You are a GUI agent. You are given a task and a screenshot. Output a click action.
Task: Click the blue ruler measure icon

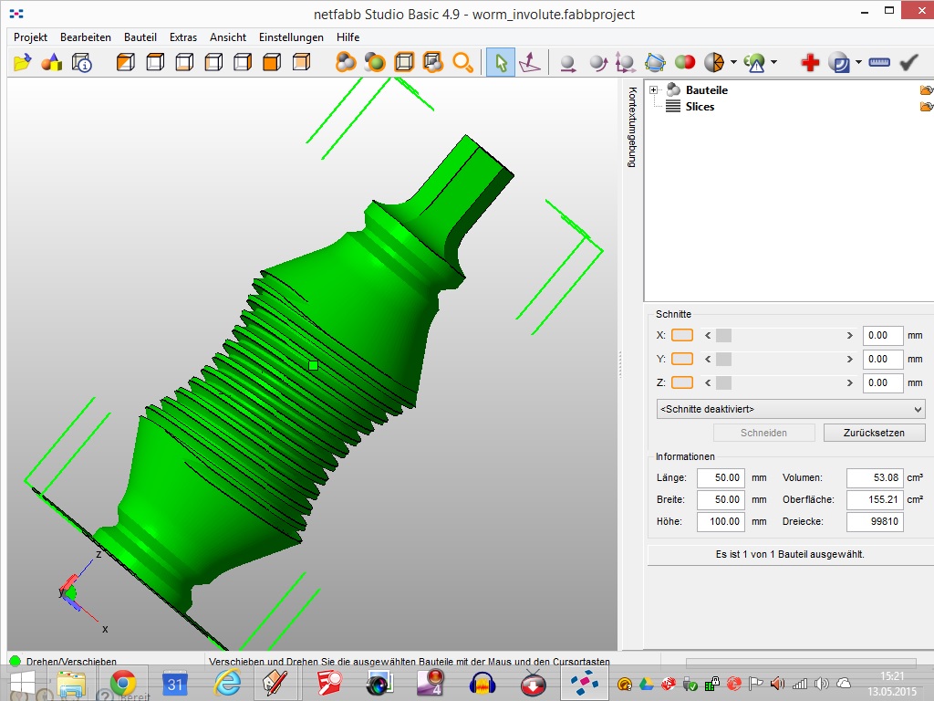879,62
